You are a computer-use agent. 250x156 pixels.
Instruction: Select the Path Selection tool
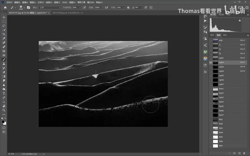[4, 102]
